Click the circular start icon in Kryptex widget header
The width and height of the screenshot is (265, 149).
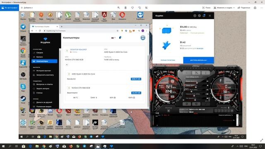[x=195, y=16]
